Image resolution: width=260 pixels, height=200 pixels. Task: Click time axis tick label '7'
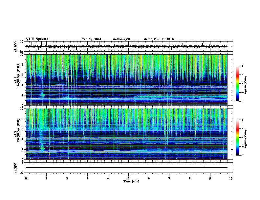169,178
